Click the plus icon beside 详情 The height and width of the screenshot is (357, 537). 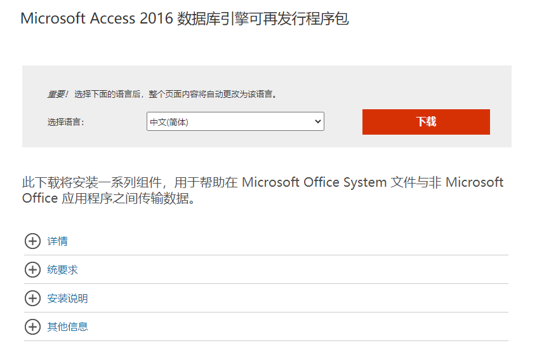[32, 241]
